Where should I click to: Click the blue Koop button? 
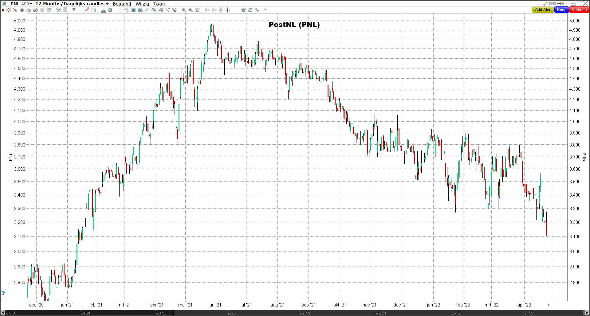pyautogui.click(x=562, y=10)
